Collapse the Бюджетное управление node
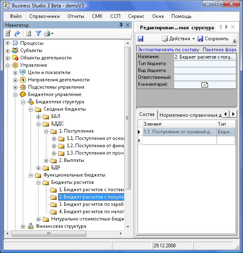The image size is (243, 253). 15,95
